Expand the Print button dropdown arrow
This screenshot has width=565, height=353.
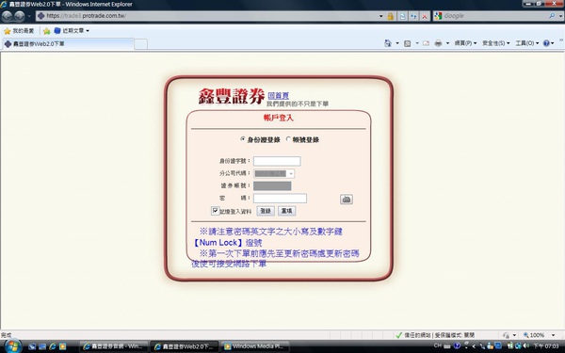447,43
